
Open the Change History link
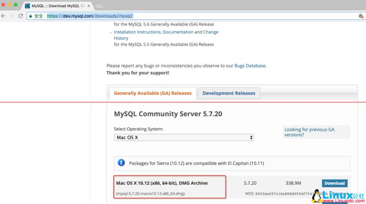pos(211,32)
